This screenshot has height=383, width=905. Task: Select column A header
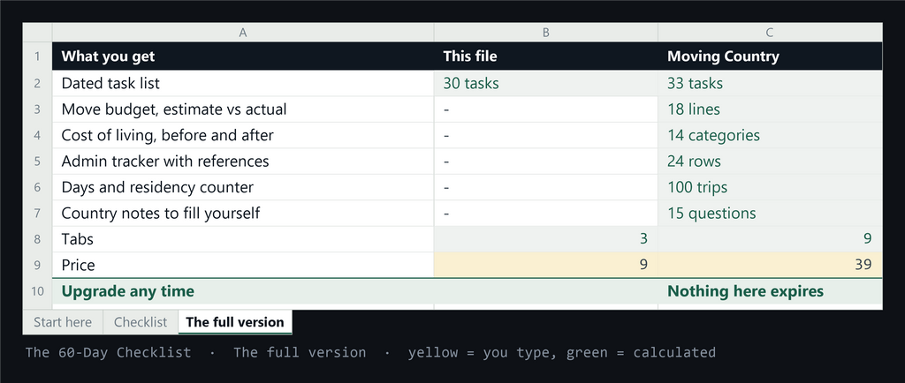(x=243, y=33)
